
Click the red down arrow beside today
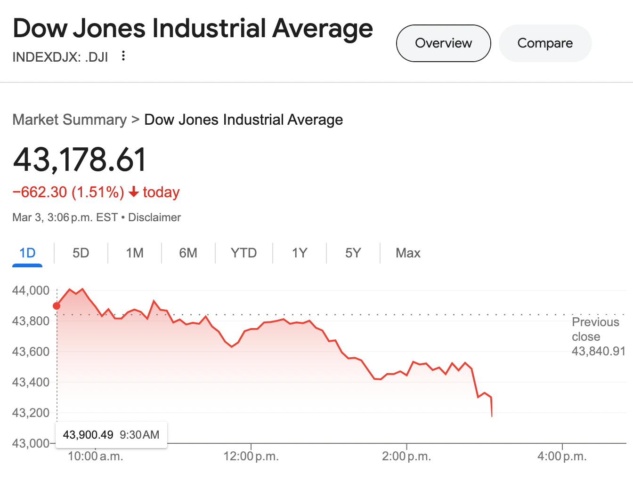click(134, 192)
